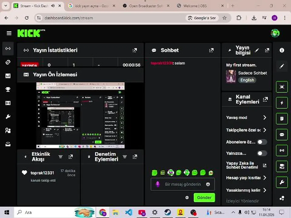Open the wrench settings sidebar icon
This screenshot has width=291, height=218.
pos(8,117)
